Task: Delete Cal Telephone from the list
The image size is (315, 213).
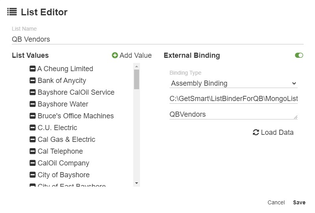Action: (33, 151)
